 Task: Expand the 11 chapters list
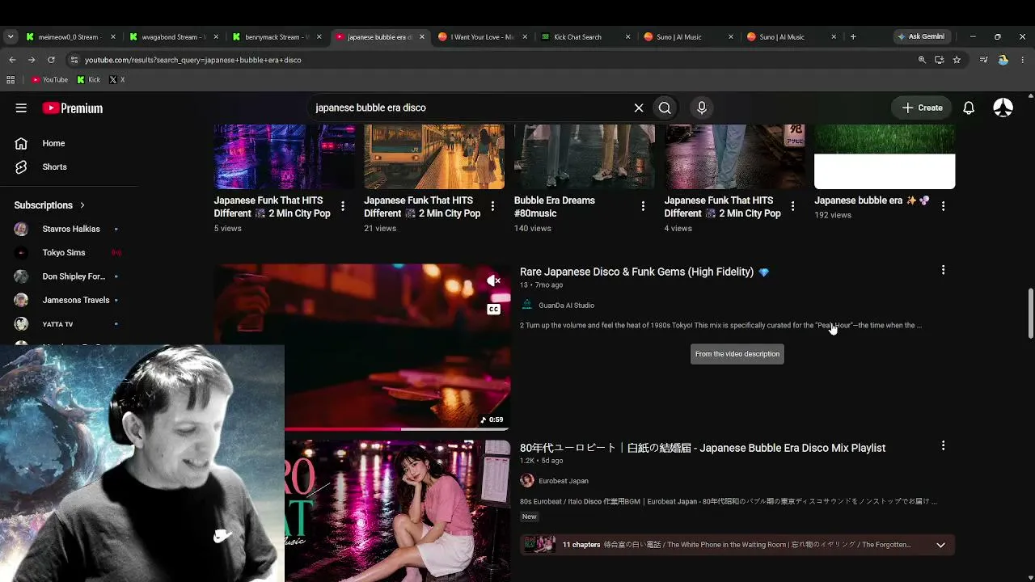click(x=940, y=545)
